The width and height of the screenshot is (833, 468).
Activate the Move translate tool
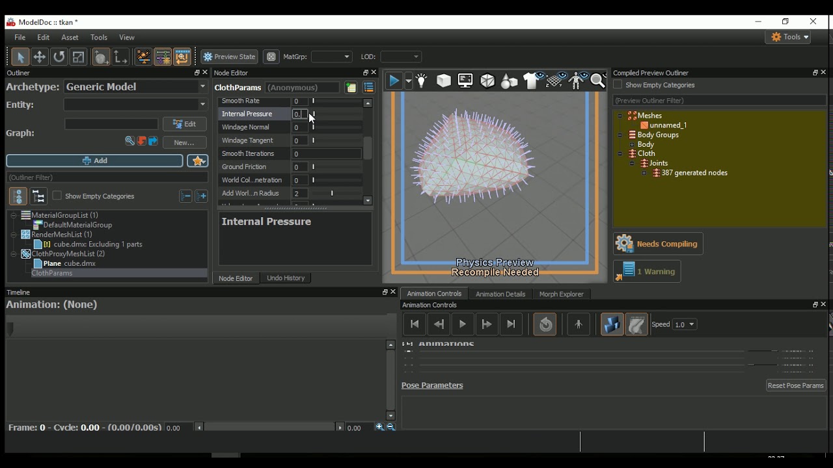click(x=39, y=57)
